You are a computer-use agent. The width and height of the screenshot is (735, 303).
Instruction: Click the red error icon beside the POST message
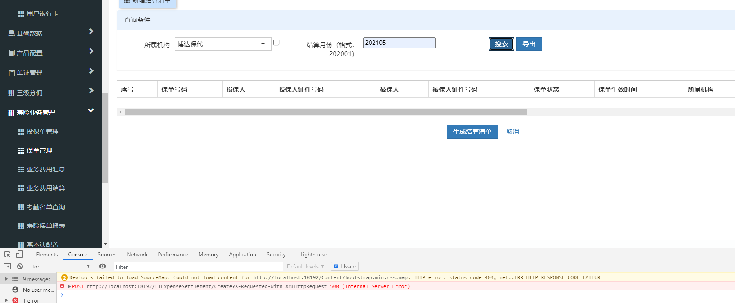tap(62, 286)
